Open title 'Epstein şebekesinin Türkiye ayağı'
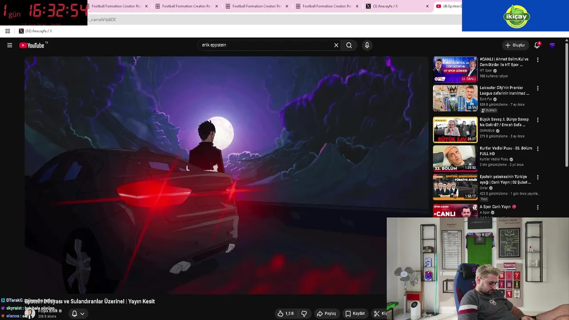569x320 pixels. (505, 180)
